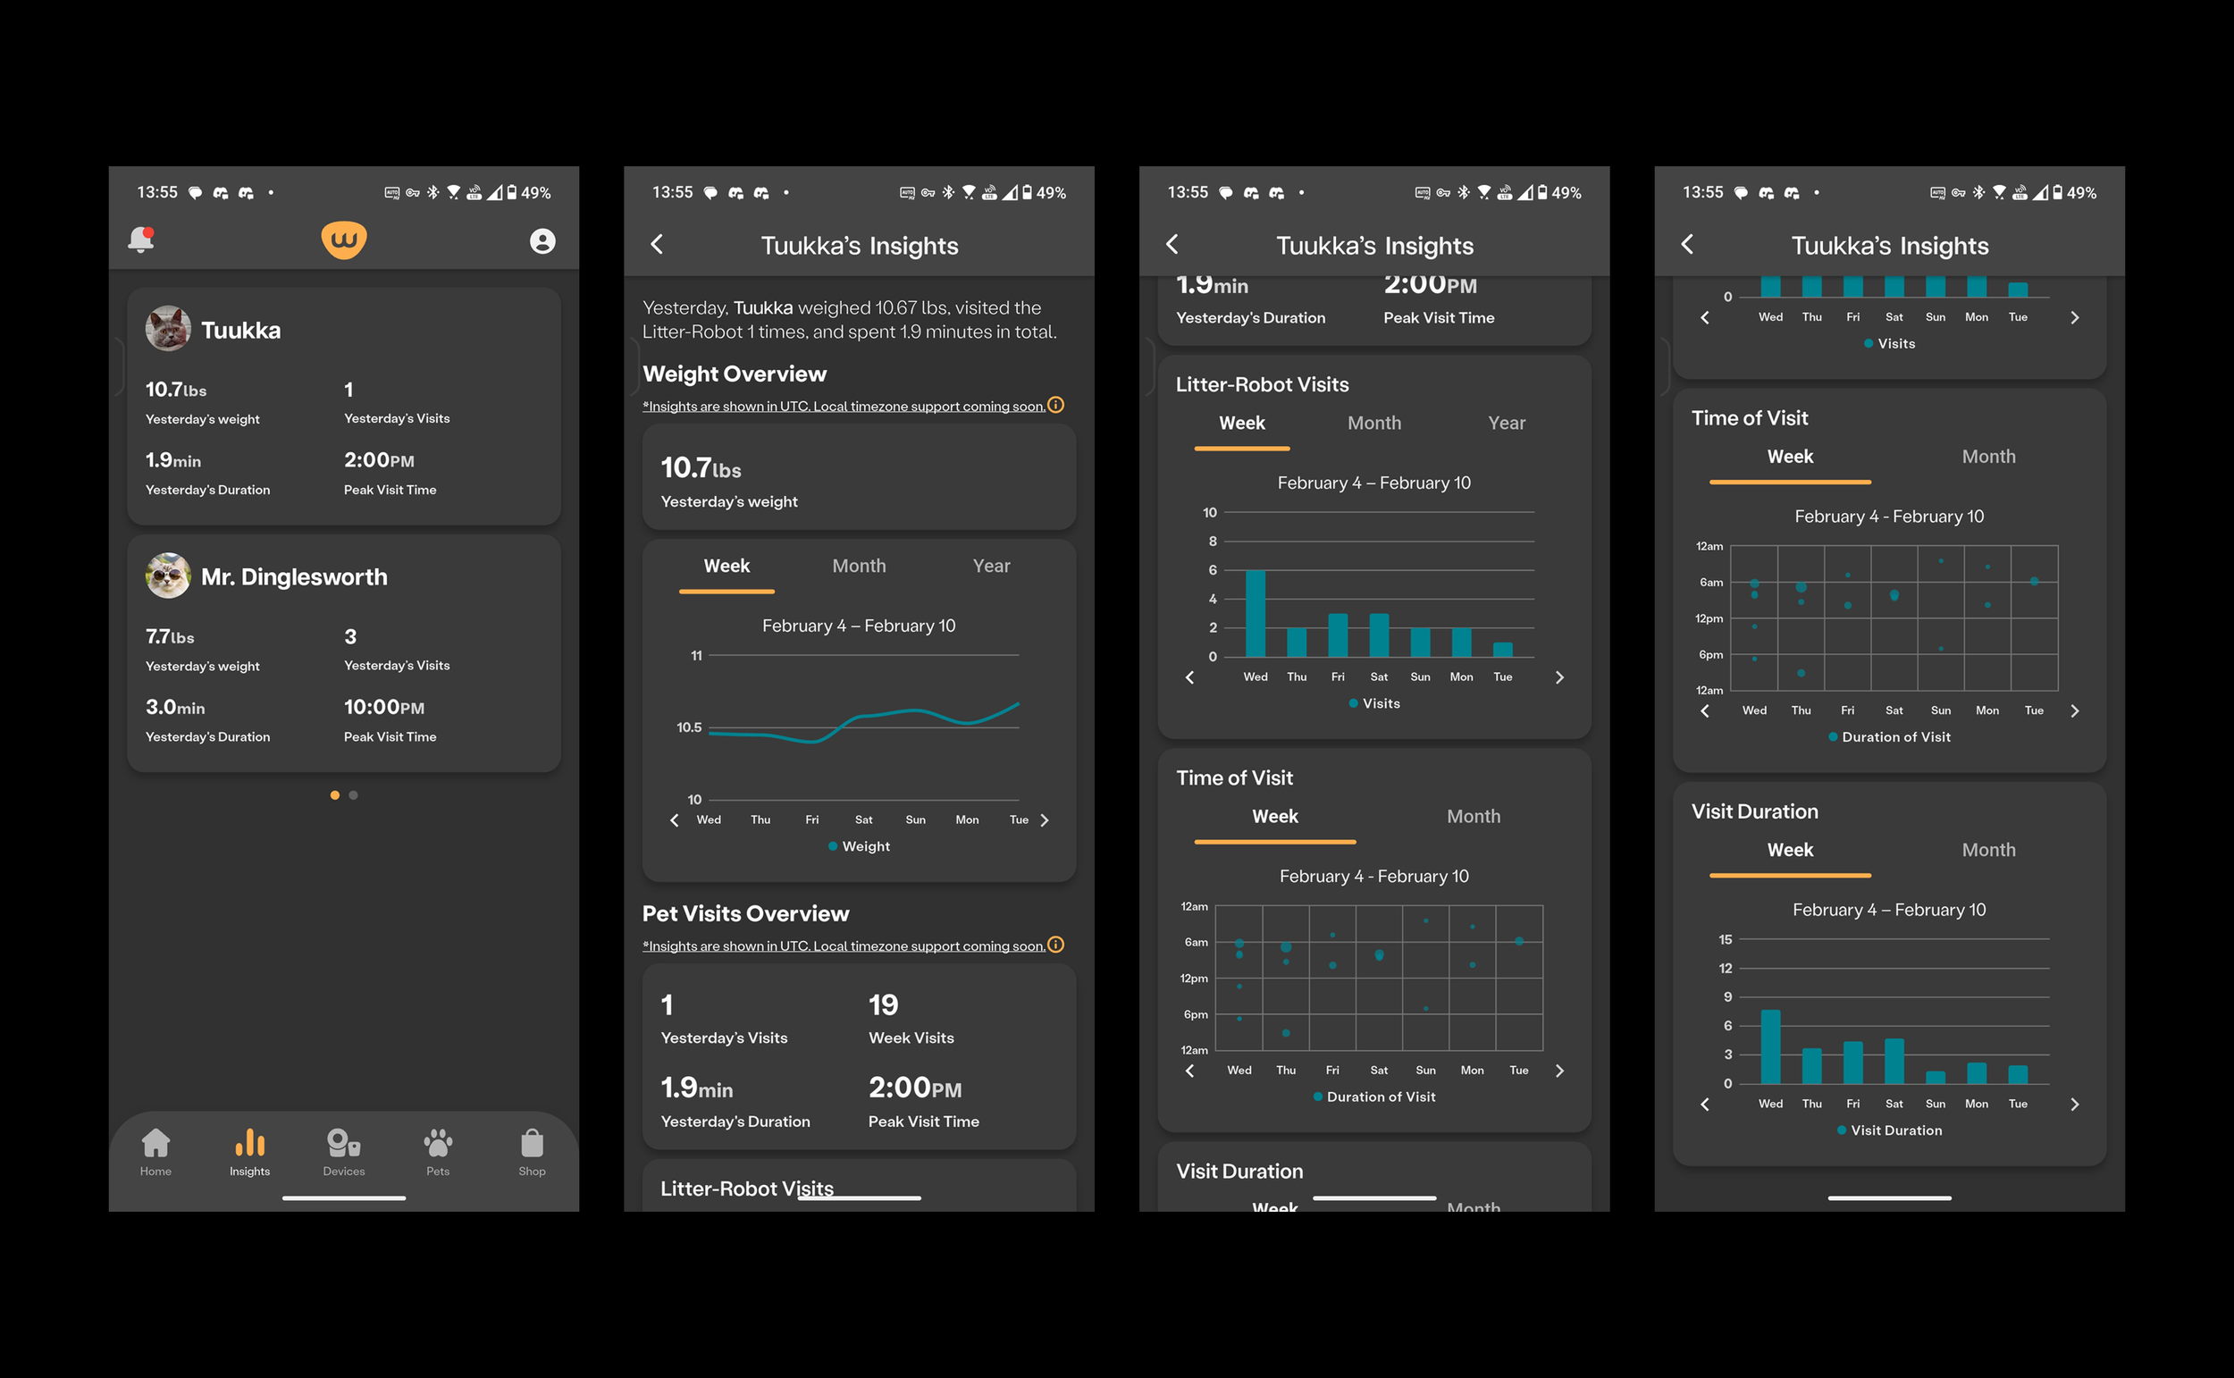This screenshot has width=2234, height=1378.
Task: Tap the second page indicator dot
Action: [x=354, y=795]
